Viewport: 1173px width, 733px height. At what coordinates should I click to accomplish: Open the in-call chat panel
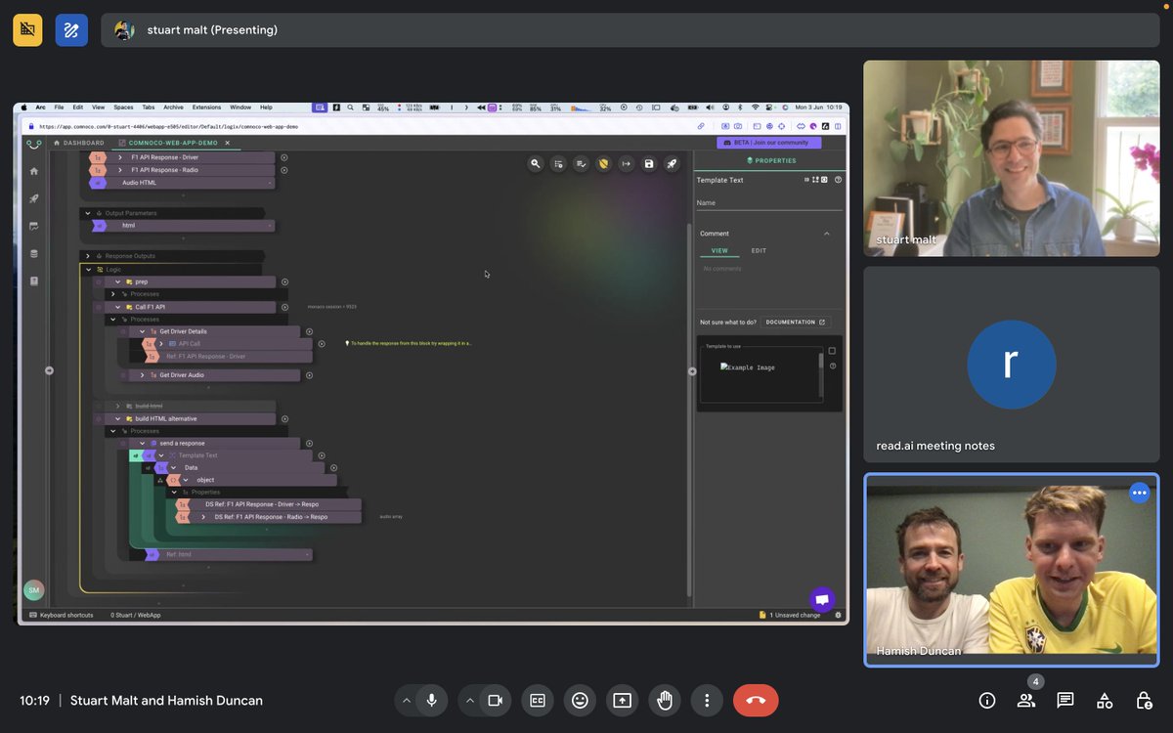click(x=1065, y=700)
